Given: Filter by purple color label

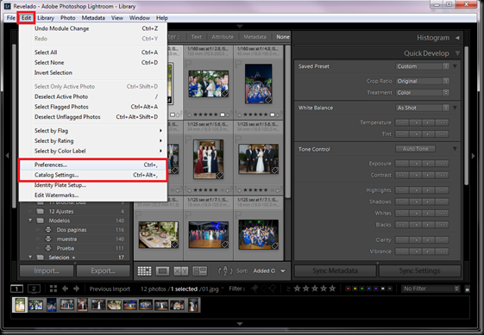Looking at the screenshot, I should 375,288.
